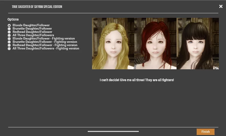Select All Three Daughter/Followers - Fighting version
The height and width of the screenshot is (136, 226).
(x=9, y=48)
